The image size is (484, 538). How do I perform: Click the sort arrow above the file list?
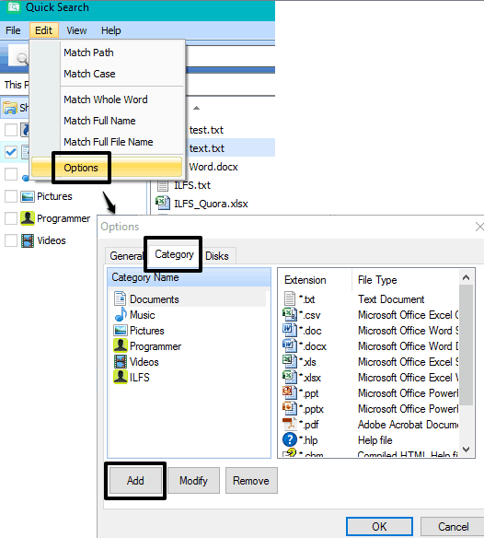(x=196, y=108)
